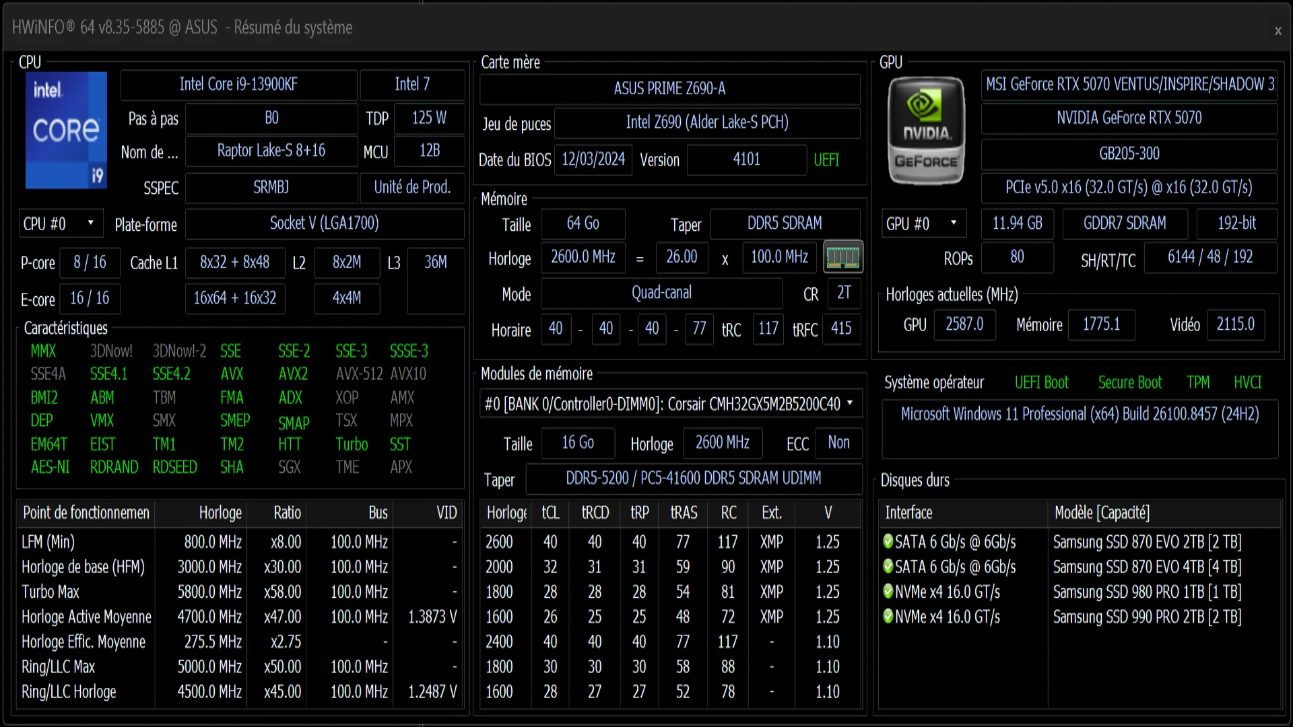Open the GPU #0 selector dropdown

[923, 223]
